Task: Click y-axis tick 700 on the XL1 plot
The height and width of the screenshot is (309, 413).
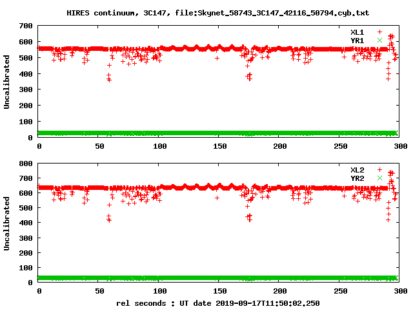Action: tap(26, 26)
